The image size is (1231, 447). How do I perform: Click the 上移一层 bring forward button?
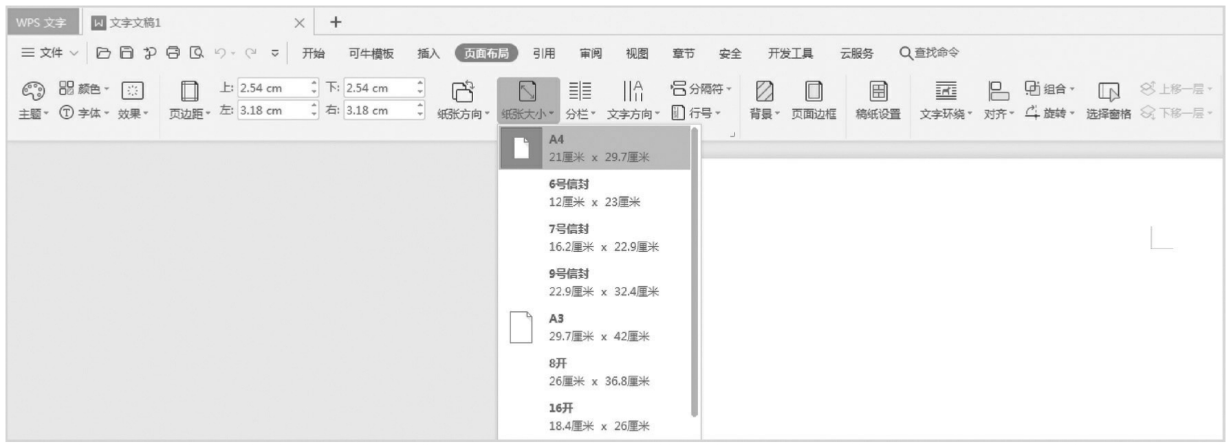point(1176,89)
